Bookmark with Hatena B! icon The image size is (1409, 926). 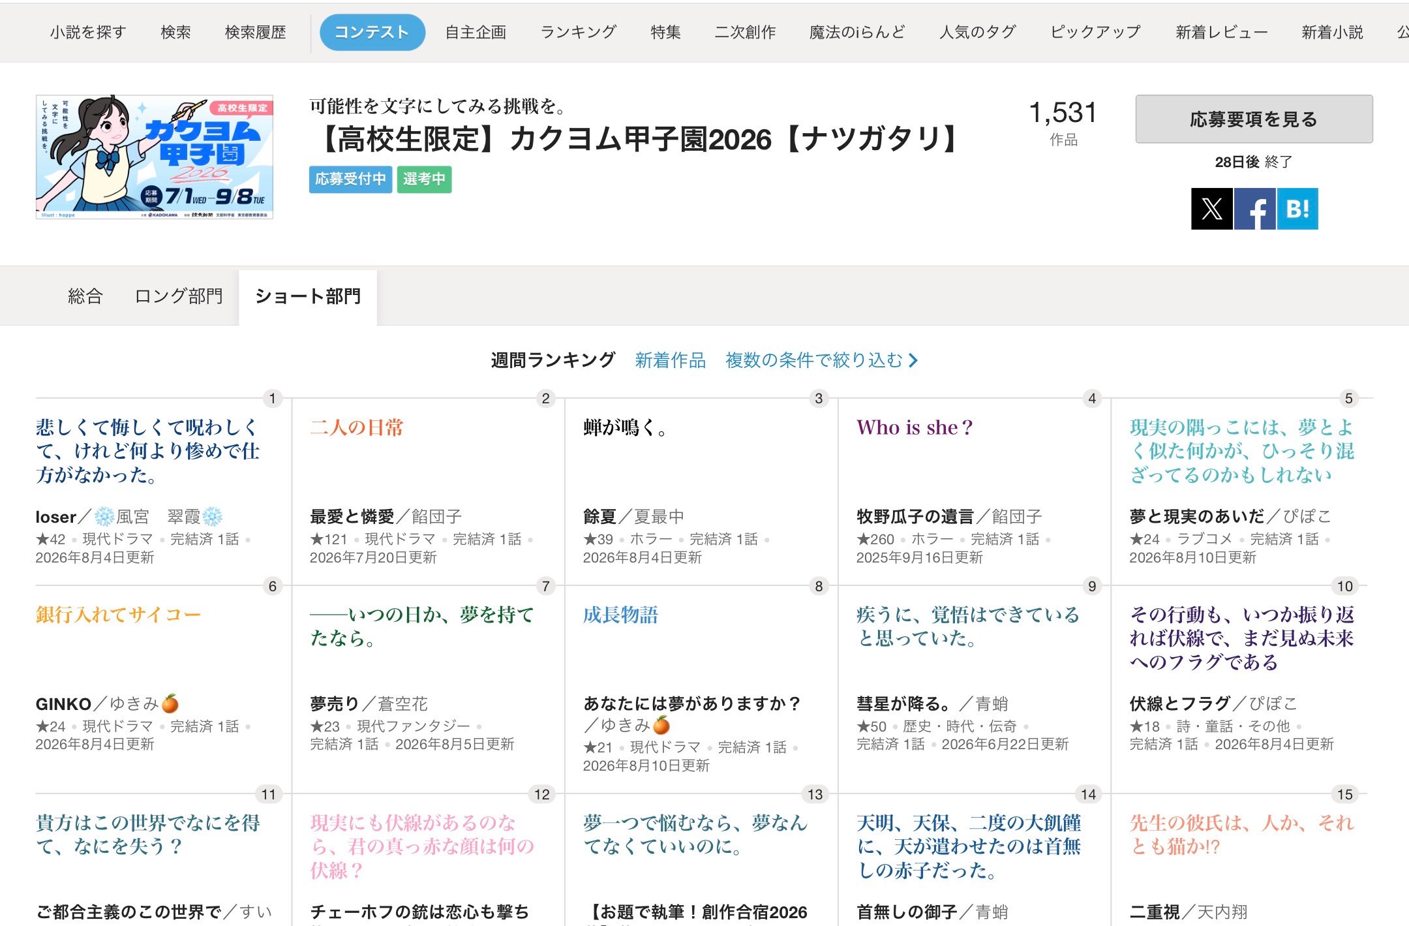tap(1297, 209)
